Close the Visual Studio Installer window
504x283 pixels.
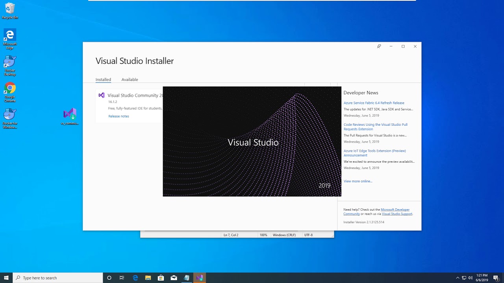(x=415, y=46)
